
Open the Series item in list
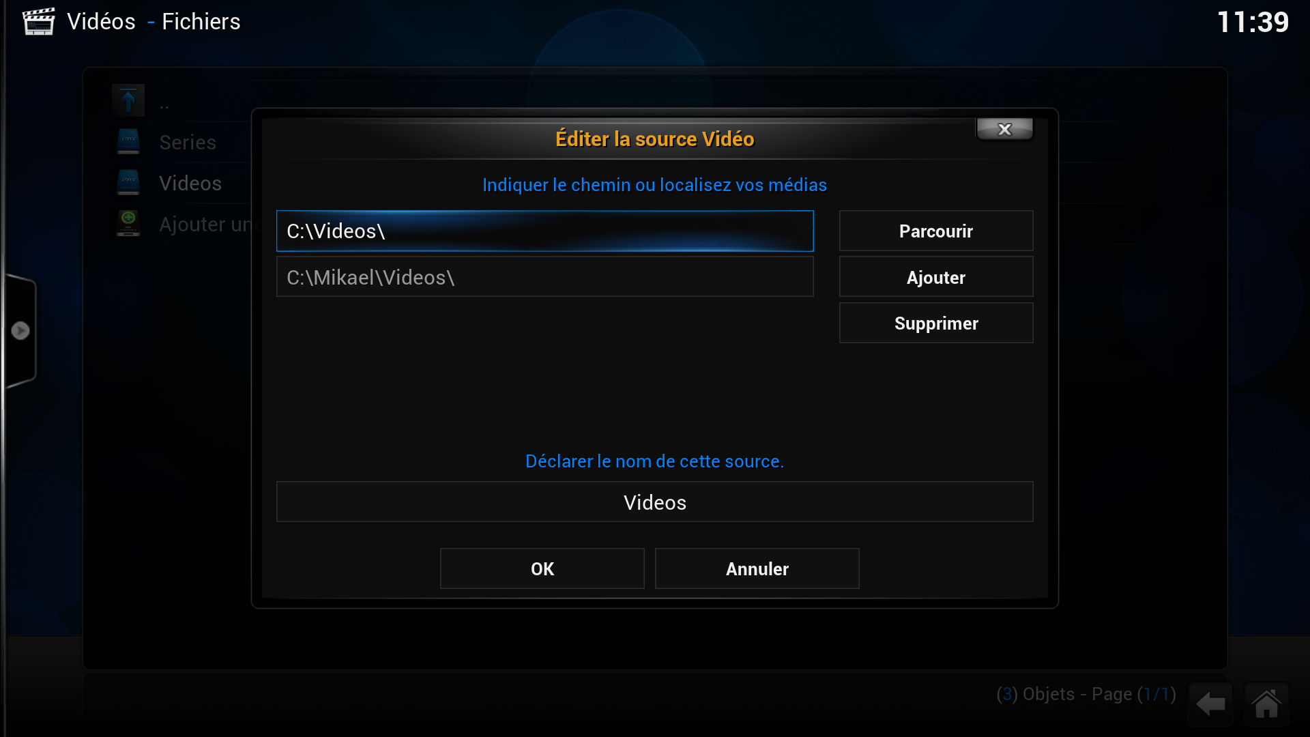point(188,143)
